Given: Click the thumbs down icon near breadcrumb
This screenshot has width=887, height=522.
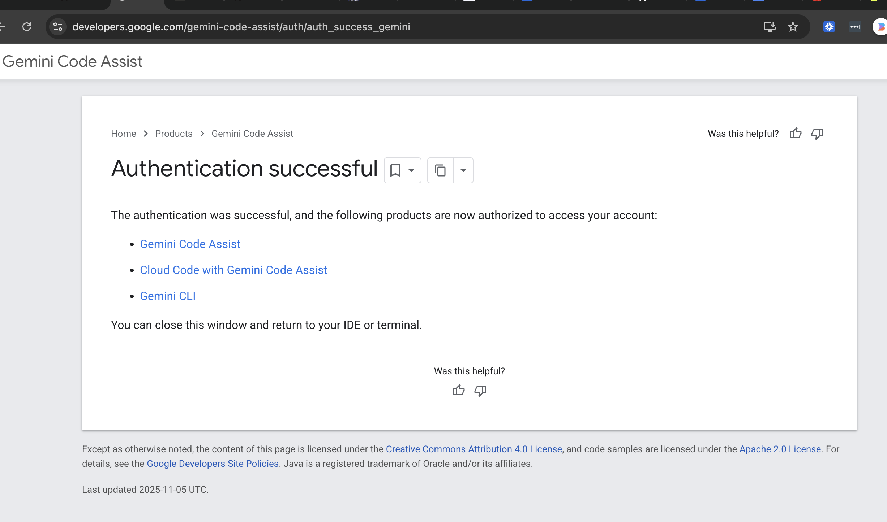Looking at the screenshot, I should [x=817, y=134].
